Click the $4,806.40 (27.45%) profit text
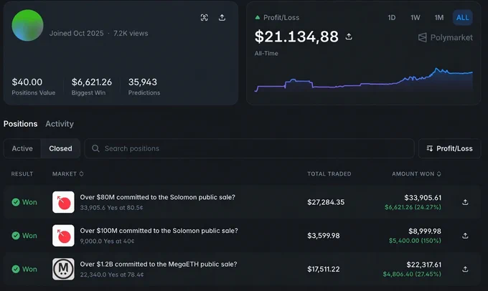The image size is (488, 291). tap(412, 275)
